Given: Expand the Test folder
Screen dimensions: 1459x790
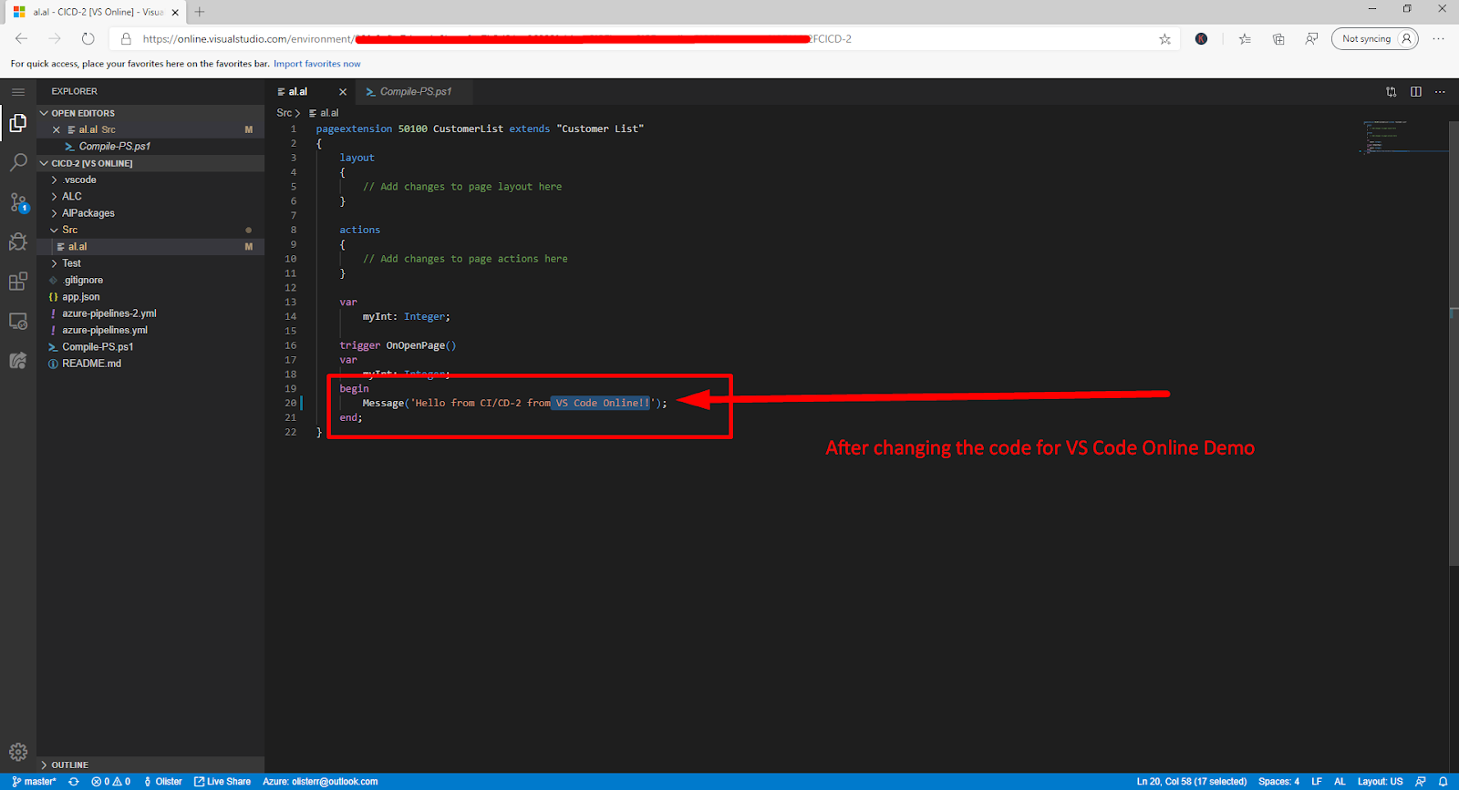Looking at the screenshot, I should pyautogui.click(x=150, y=263).
